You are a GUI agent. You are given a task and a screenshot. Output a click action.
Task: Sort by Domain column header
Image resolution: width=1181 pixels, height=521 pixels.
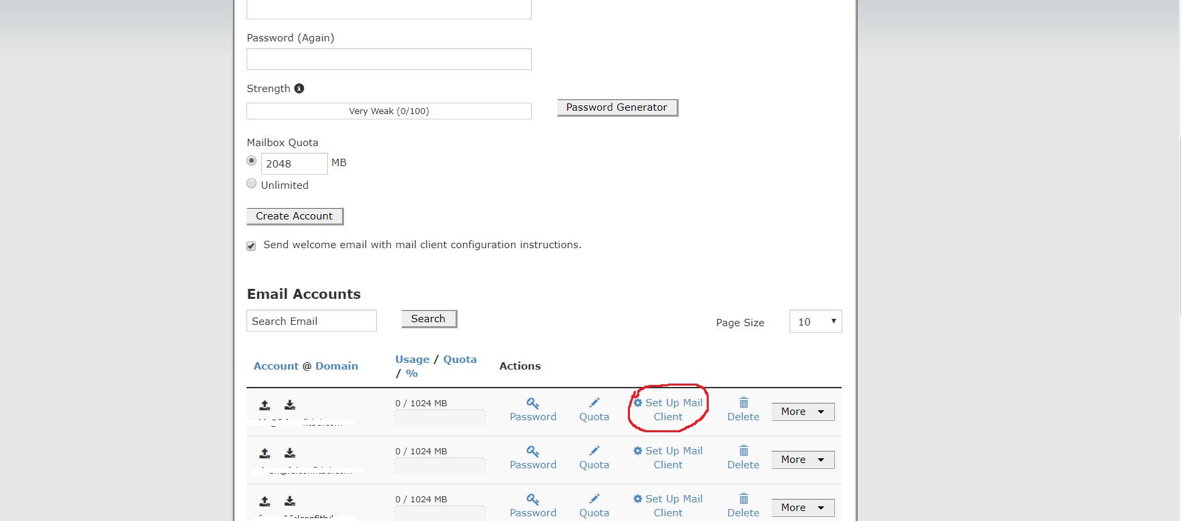(x=337, y=366)
